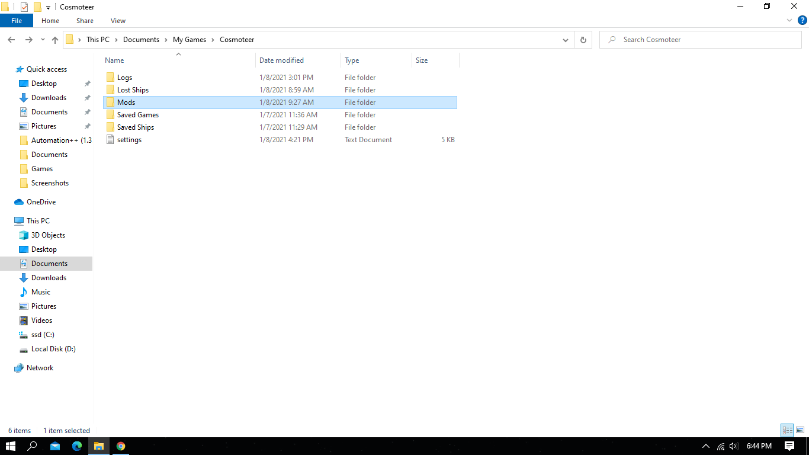Switch to details view layout icon
The image size is (809, 455).
coord(787,431)
